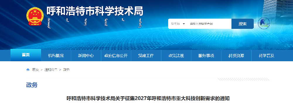The image size is (293, 105).
Task: Click the 政务 section heading
Action: (32, 85)
